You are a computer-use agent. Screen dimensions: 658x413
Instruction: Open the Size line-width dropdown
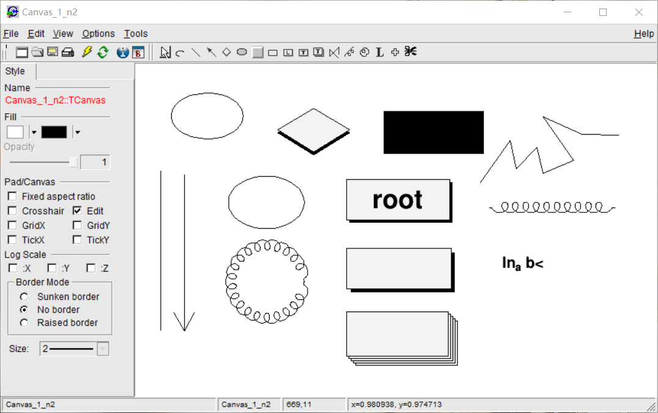[x=103, y=348]
